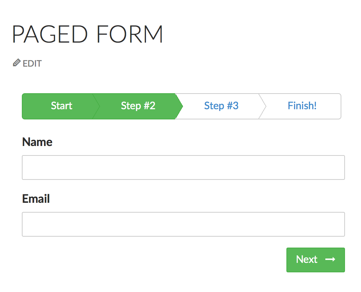Click the "#2" text in the active step
The image size is (361, 292).
click(x=149, y=106)
